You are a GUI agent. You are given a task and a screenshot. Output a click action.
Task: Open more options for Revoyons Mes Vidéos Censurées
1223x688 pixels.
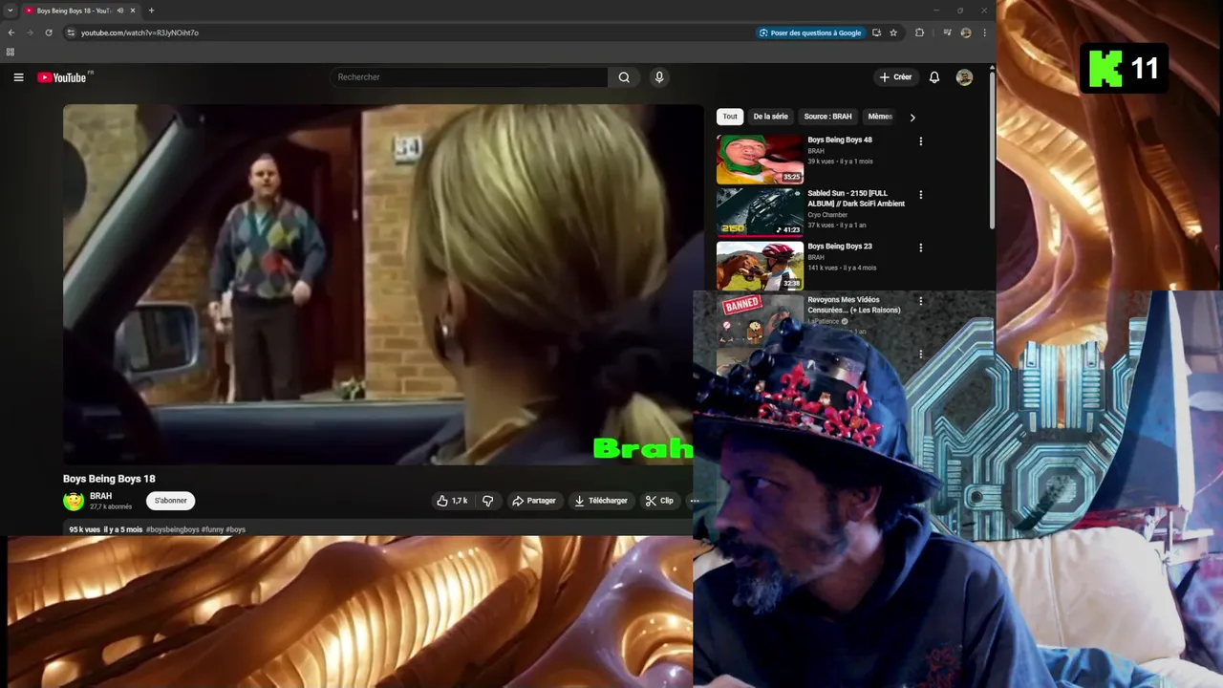pyautogui.click(x=921, y=301)
